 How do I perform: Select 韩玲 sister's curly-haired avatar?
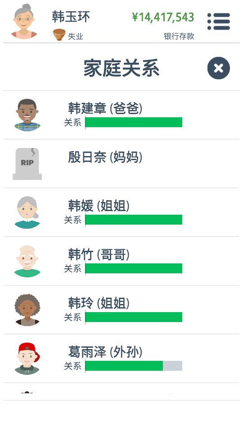(27, 310)
